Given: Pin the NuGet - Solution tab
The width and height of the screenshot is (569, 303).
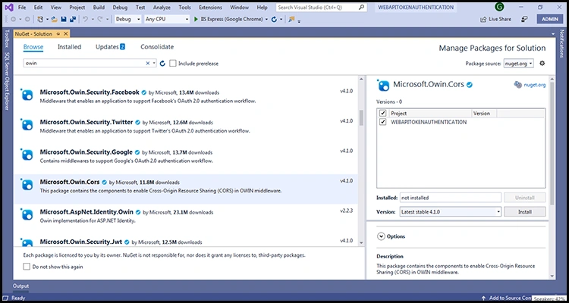Looking at the screenshot, I should point(58,33).
